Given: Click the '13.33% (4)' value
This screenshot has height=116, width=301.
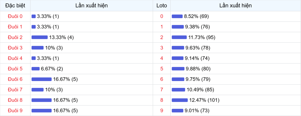Looking at the screenshot, I should [x=61, y=37].
